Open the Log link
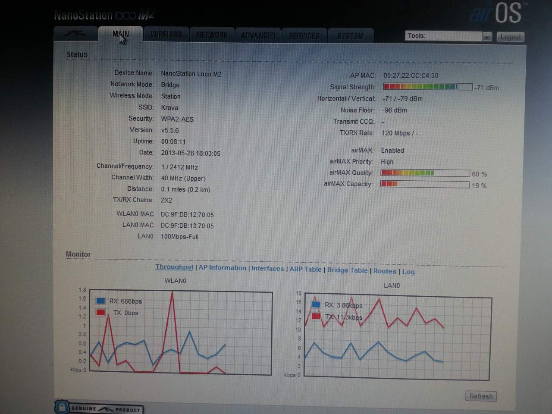552x414 pixels. [x=408, y=272]
